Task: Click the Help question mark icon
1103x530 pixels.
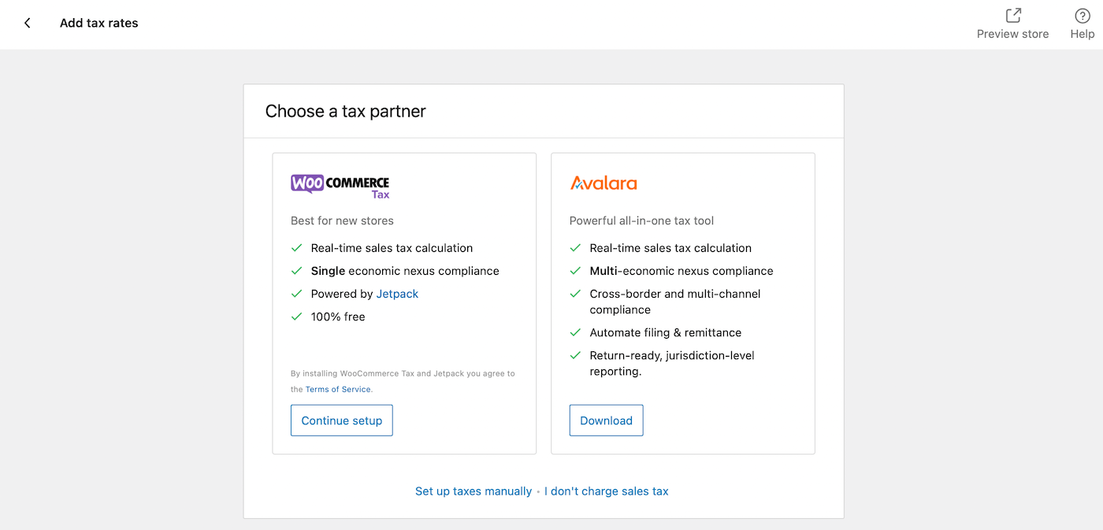Action: click(x=1082, y=16)
